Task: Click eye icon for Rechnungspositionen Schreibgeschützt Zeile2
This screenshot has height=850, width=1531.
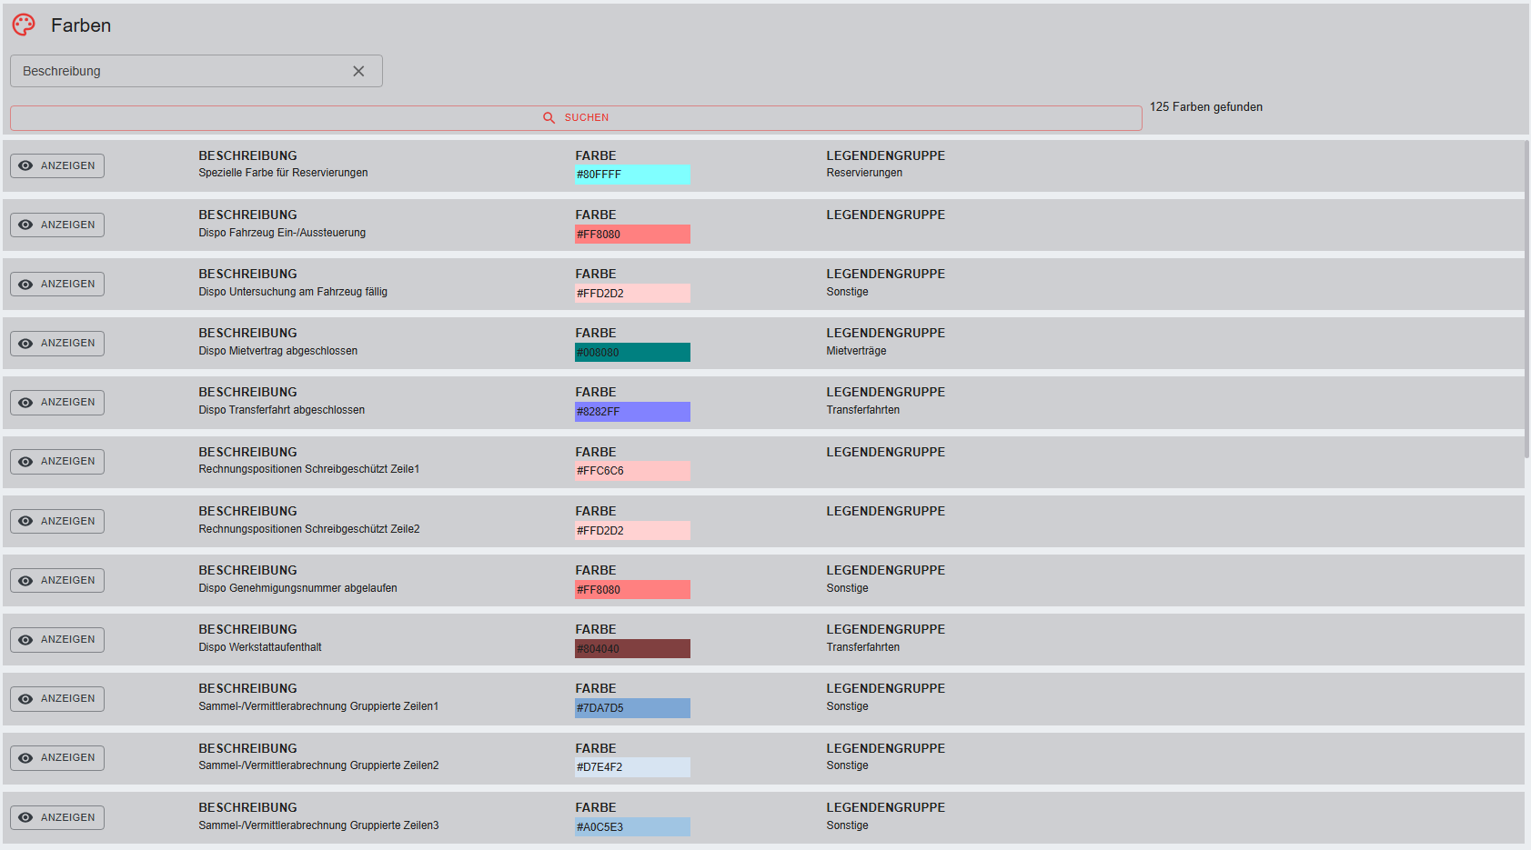Action: 25,521
